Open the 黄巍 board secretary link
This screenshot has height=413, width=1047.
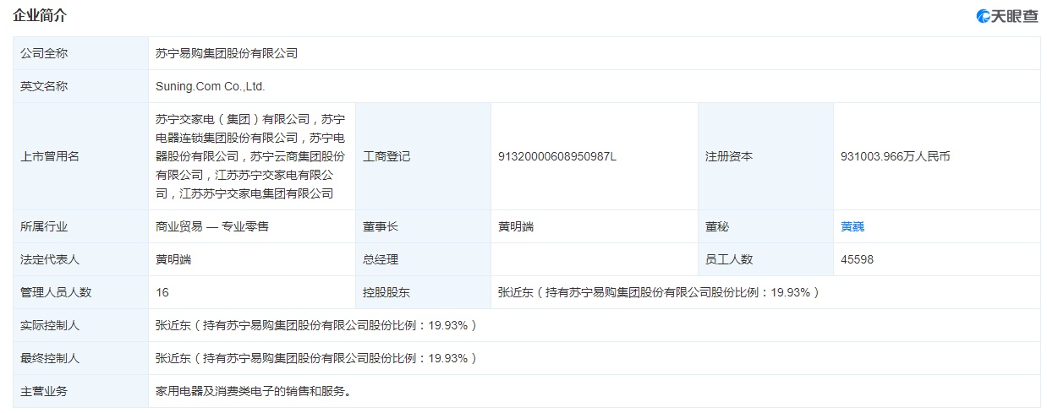852,226
